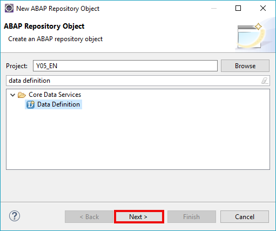Select the Data Definition DDL icon

(30, 104)
